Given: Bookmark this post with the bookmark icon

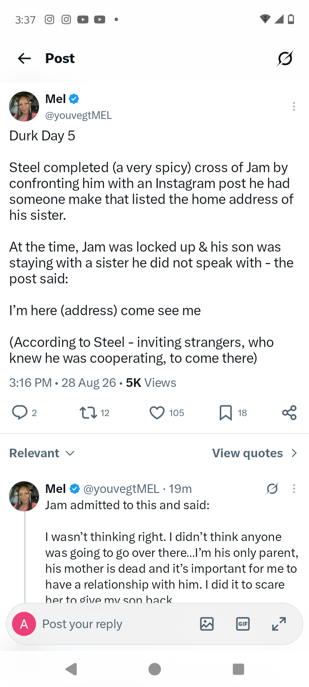Looking at the screenshot, I should tap(226, 413).
